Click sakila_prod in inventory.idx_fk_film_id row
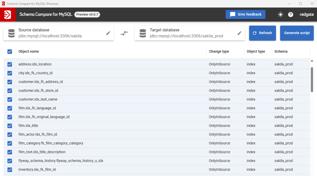Screen dimensions: 317x176 283,170
